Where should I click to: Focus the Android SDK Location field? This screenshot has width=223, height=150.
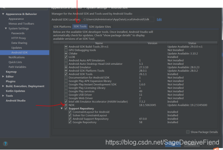118,19
